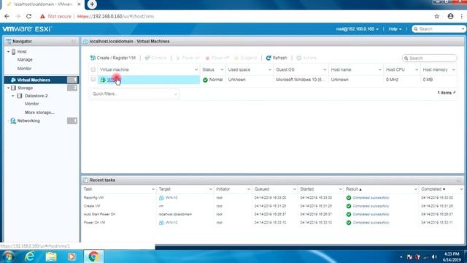The image size is (467, 263).
Task: Open the Used space column dropdown
Action: [x=270, y=70]
